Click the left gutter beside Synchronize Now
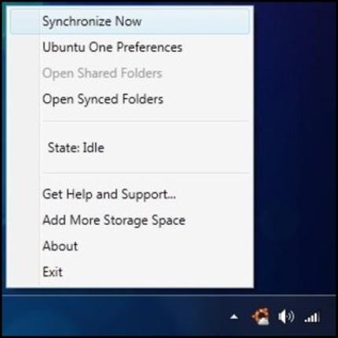 [25, 21]
